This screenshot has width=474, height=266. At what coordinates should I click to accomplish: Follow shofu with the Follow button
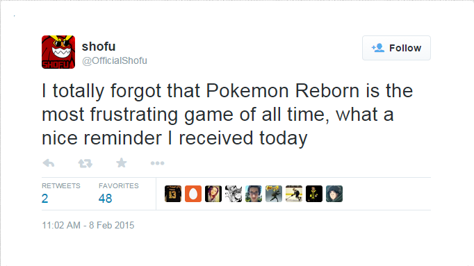click(x=396, y=48)
